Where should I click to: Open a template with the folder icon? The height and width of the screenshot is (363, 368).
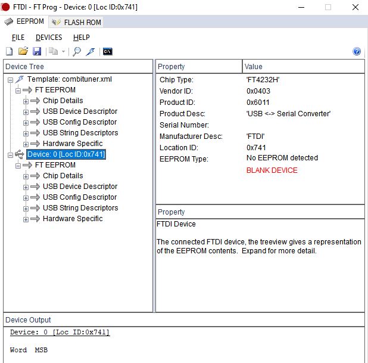click(23, 51)
